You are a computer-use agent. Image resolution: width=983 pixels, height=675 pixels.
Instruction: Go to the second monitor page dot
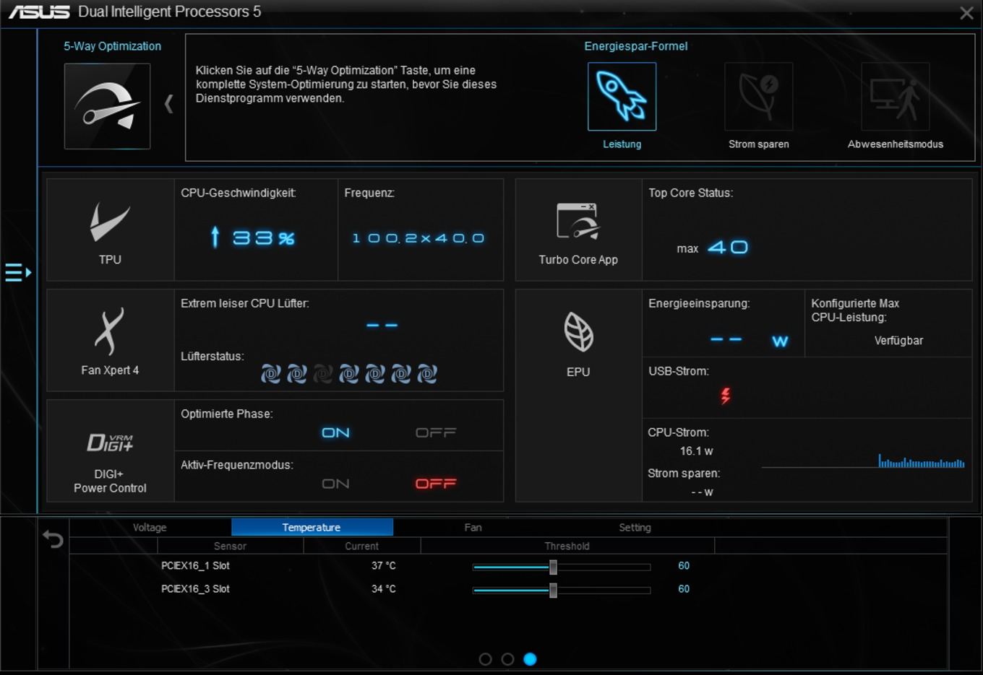tap(508, 659)
